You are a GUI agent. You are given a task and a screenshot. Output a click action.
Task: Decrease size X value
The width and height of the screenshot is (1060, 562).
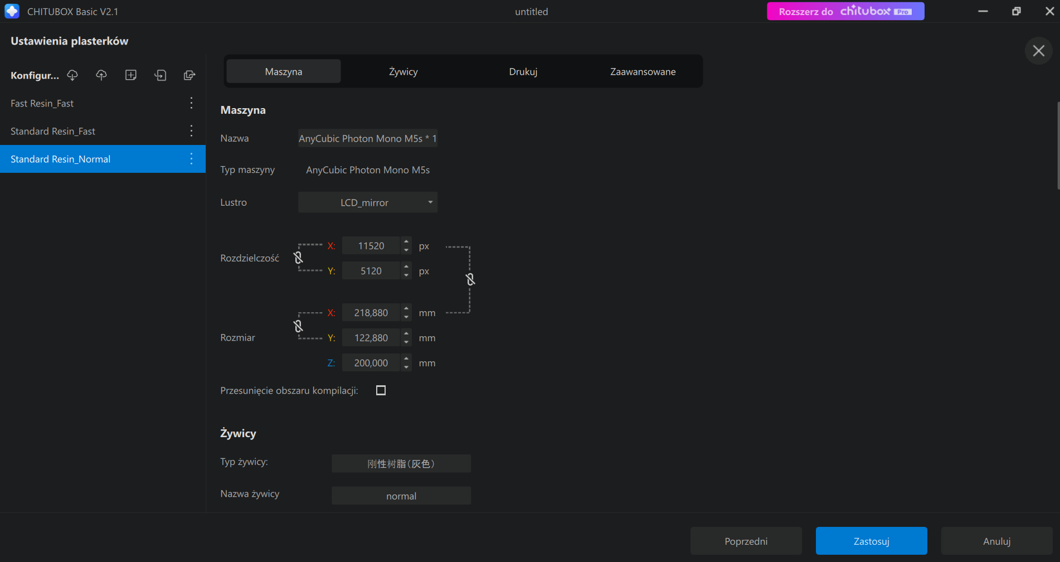tap(406, 317)
